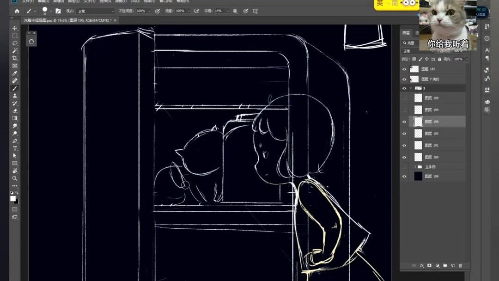Select the Move tool
499x281 pixels.
coord(15,28)
